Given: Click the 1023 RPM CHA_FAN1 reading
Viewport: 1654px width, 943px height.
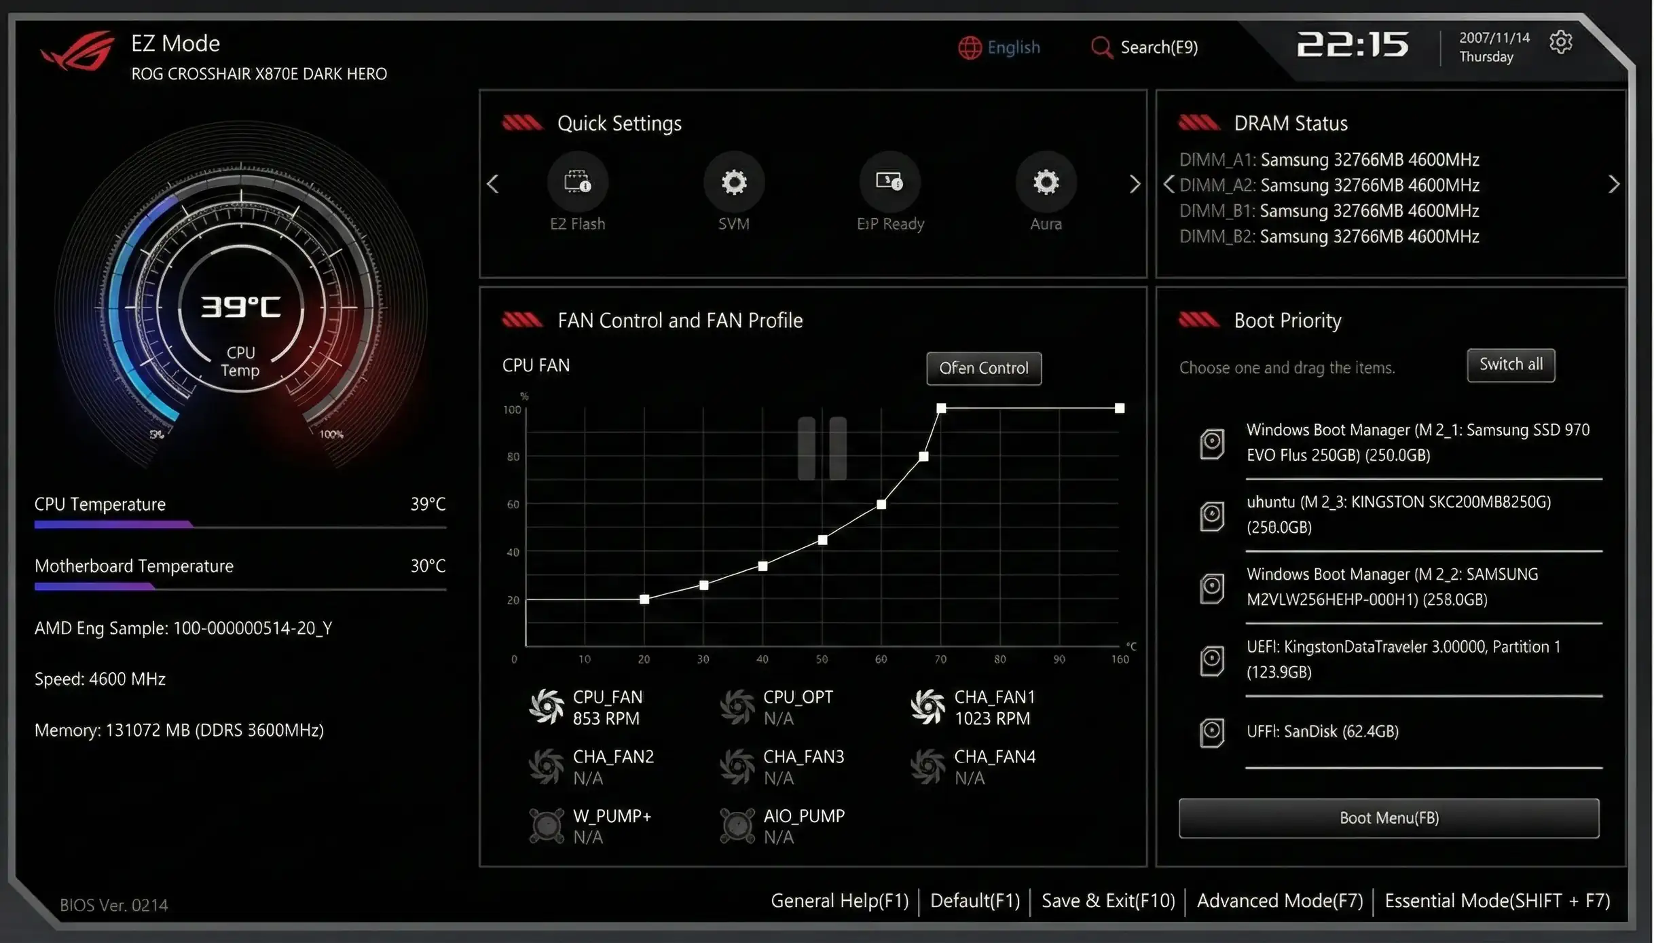Looking at the screenshot, I should pos(992,718).
